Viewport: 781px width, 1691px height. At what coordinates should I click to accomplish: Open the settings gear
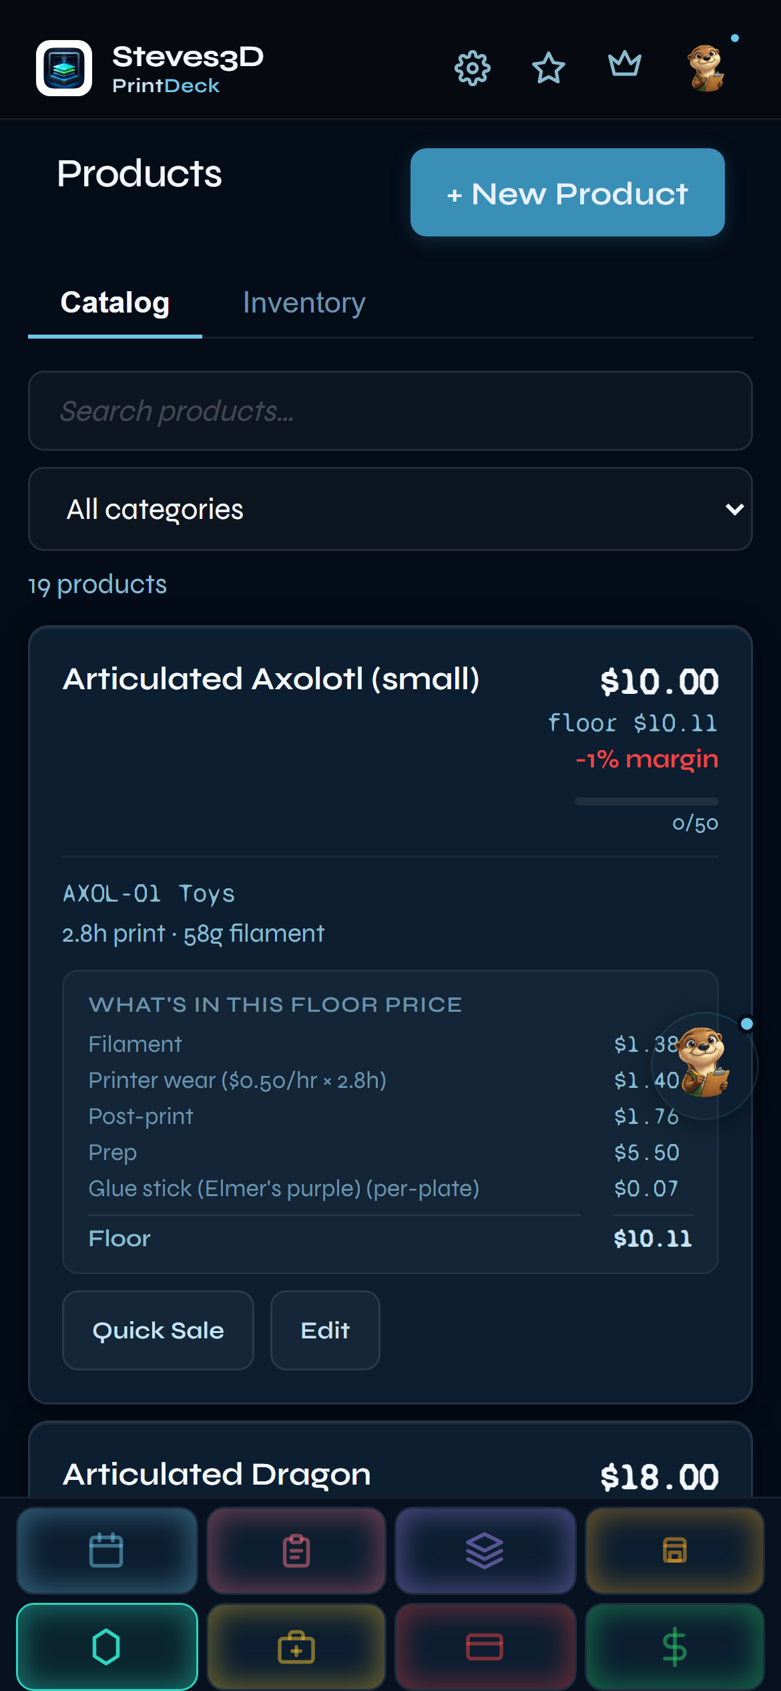click(x=472, y=67)
